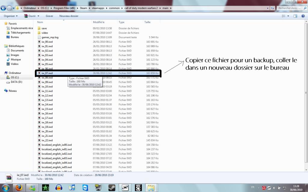Click the Forward navigation arrow button
Screen dimensions: 308x192
(x=9, y=8)
